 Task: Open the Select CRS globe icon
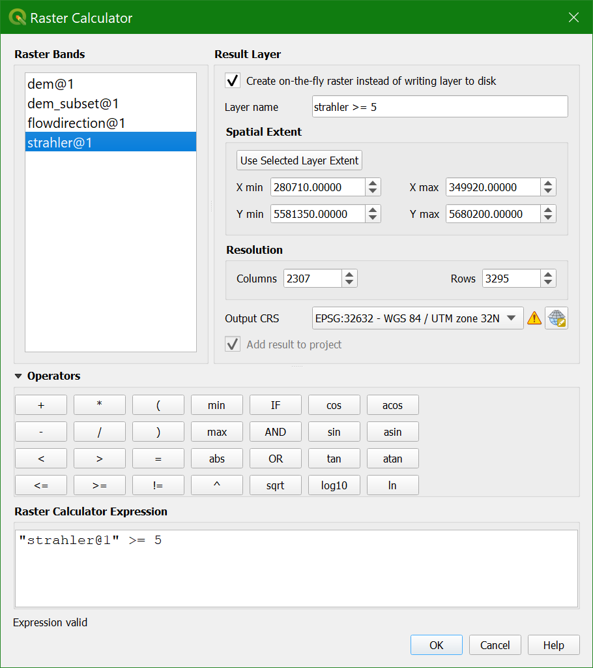coord(557,318)
